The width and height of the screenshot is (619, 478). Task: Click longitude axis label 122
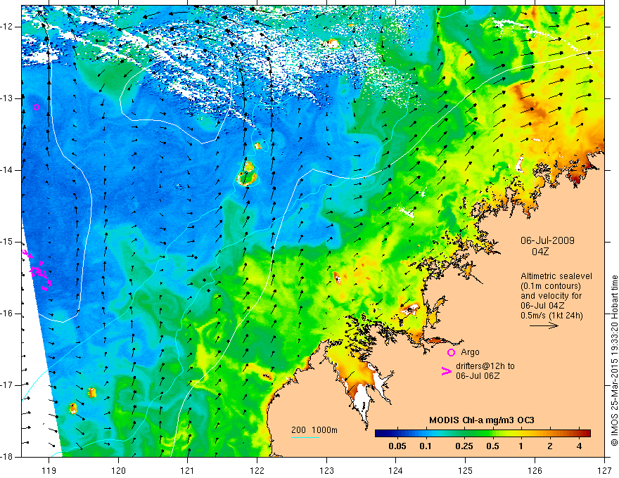(257, 470)
